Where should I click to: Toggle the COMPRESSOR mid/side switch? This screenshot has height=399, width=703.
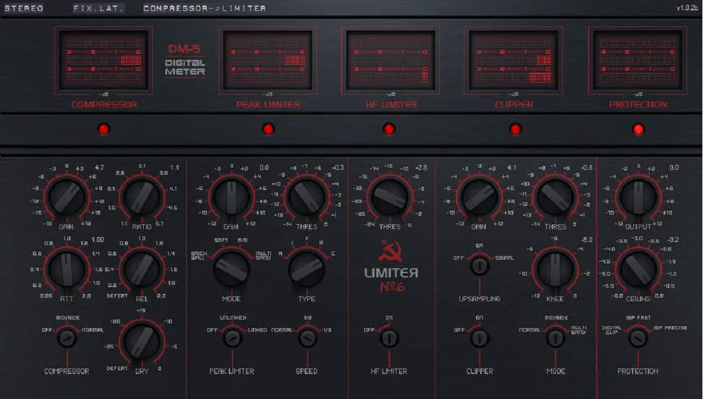pos(67,338)
